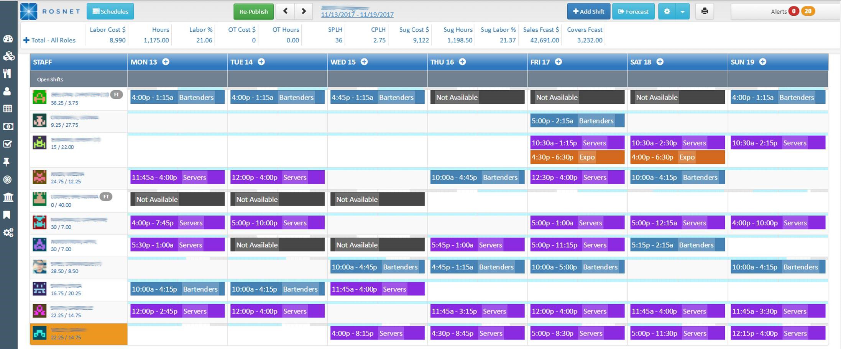Click the photo avatar beside 28.50 / 8.50
Viewport: 841px width, 349px height.
click(39, 267)
